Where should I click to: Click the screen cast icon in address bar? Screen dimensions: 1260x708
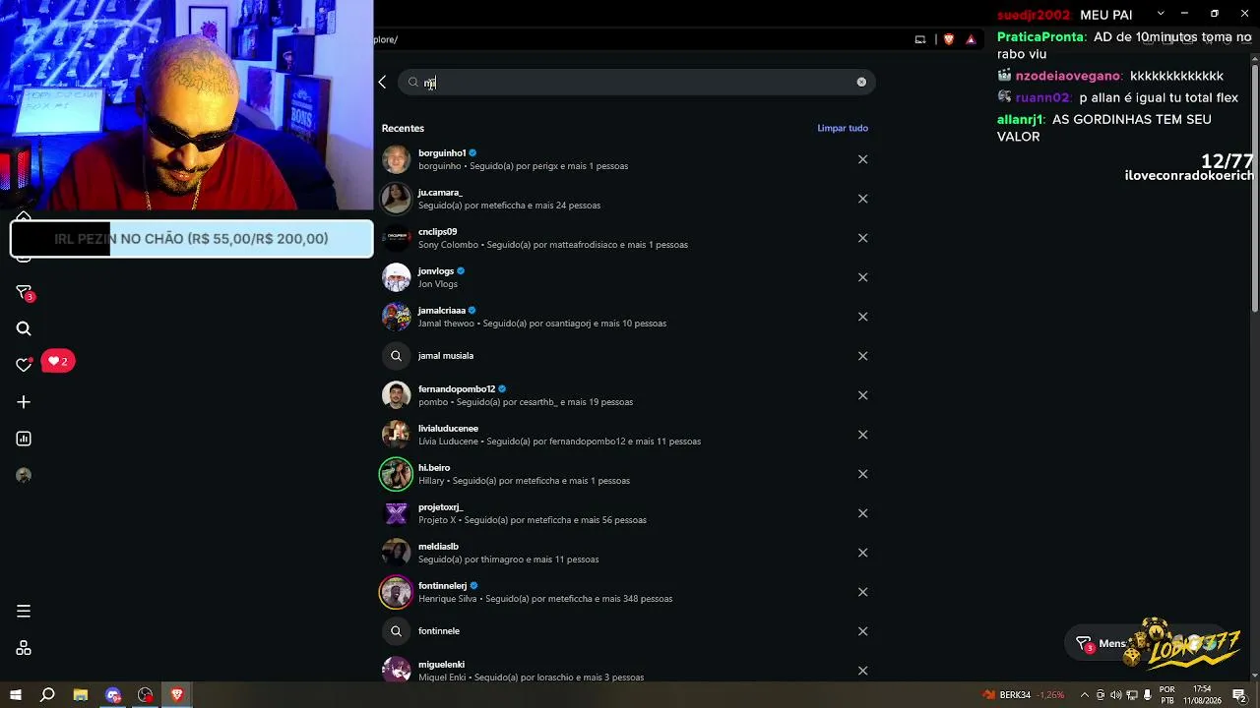point(920,39)
